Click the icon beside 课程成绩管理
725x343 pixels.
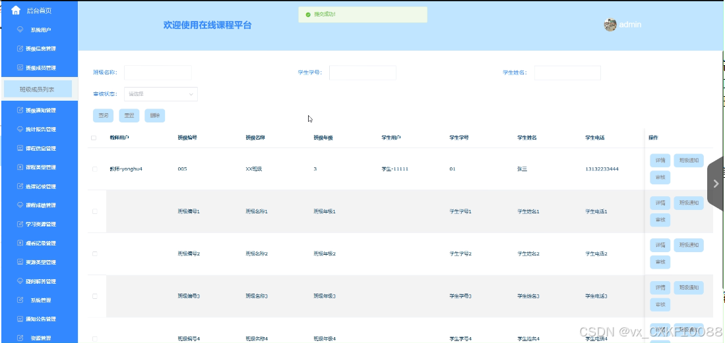20,205
